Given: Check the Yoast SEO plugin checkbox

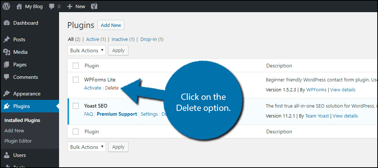Looking at the screenshot, I should pyautogui.click(x=76, y=106).
